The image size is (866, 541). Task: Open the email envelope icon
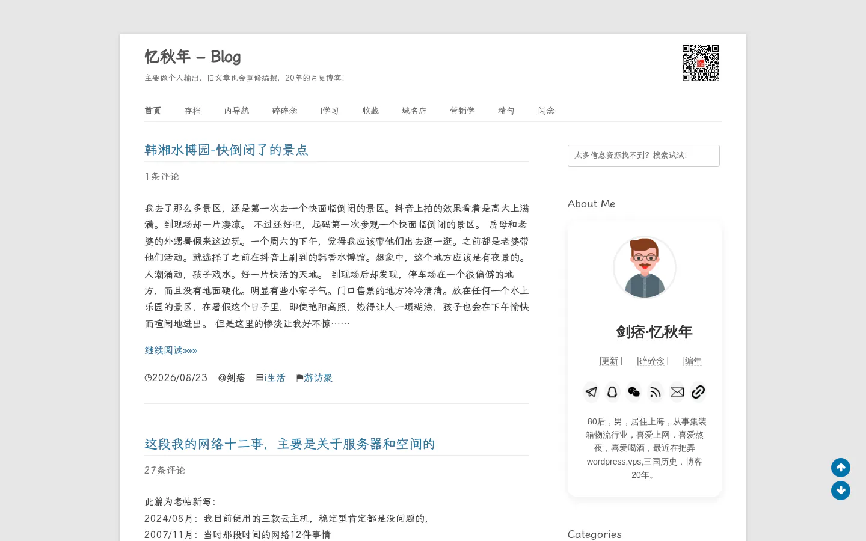(x=677, y=392)
